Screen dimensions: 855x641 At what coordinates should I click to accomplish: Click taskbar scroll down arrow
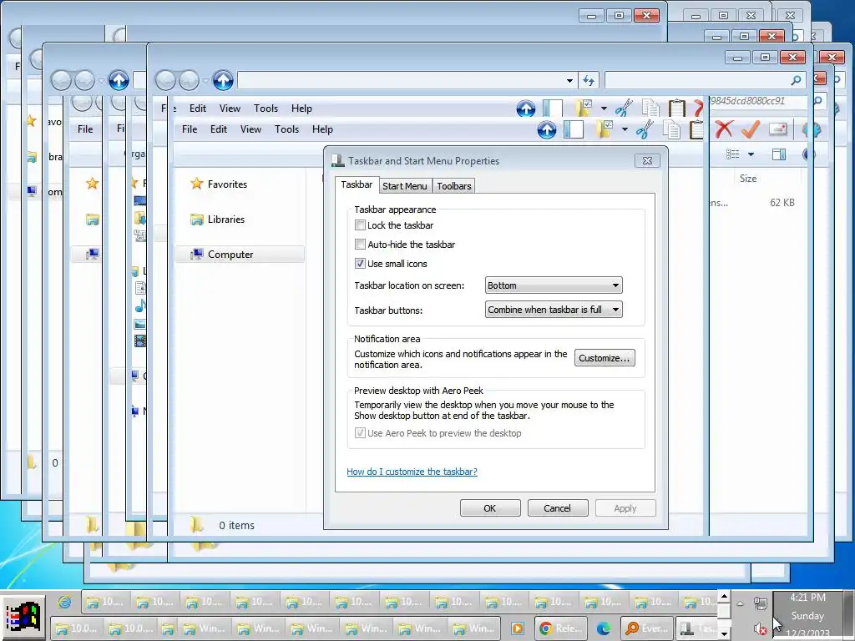[x=724, y=633]
